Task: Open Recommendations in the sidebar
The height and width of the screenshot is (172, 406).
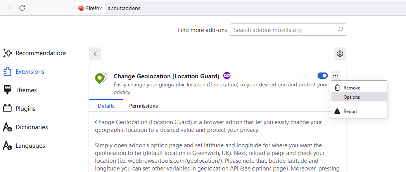Action: tap(41, 53)
